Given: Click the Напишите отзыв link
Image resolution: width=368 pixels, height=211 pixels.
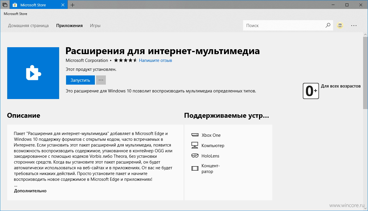Looking at the screenshot, I should click(155, 60).
